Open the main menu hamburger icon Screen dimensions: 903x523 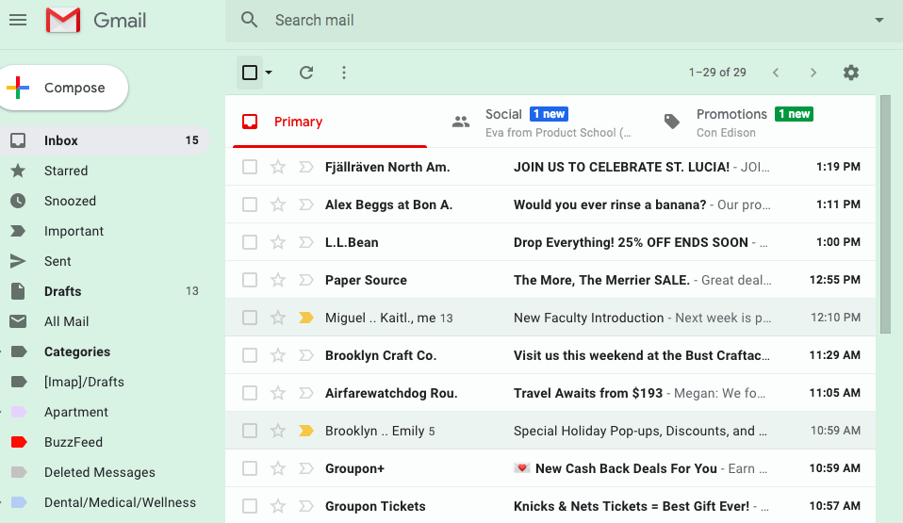click(18, 20)
